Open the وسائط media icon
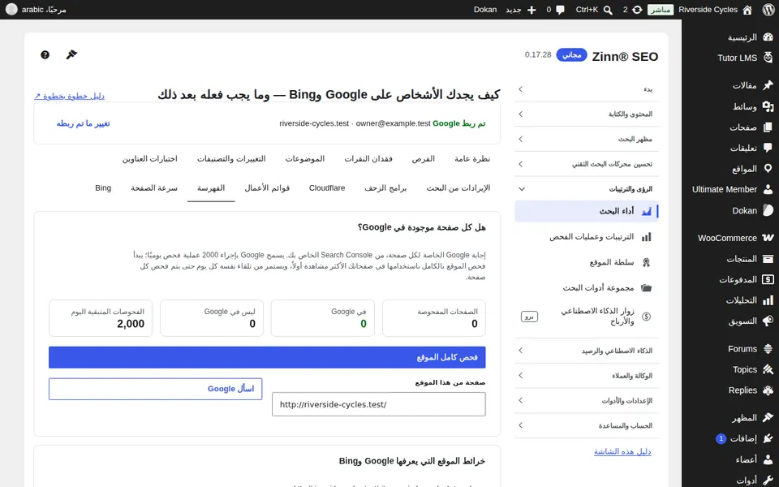779x487 pixels. click(x=768, y=106)
